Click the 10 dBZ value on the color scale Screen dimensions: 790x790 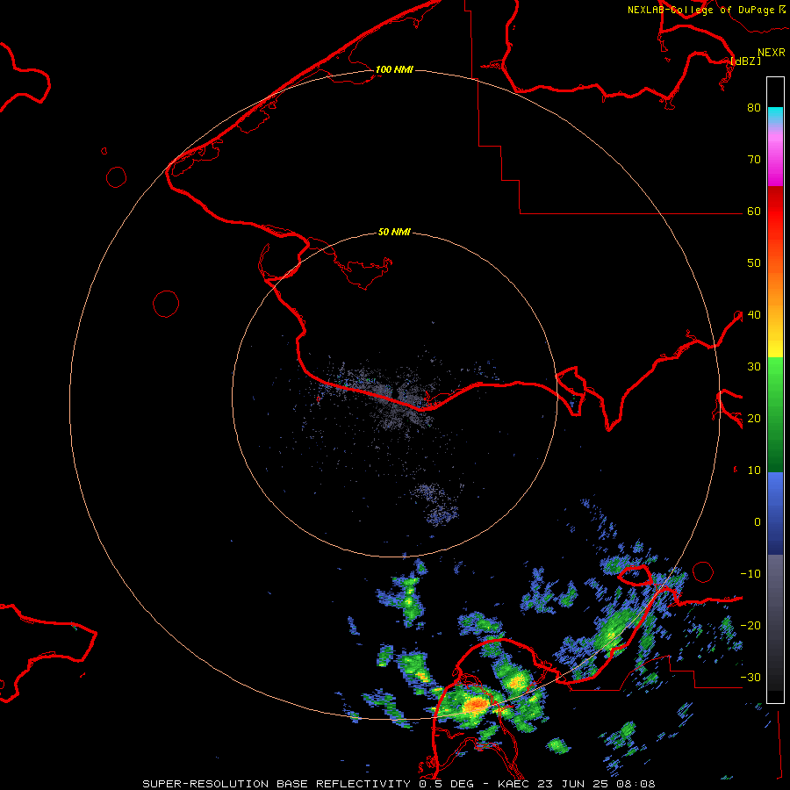tap(754, 470)
